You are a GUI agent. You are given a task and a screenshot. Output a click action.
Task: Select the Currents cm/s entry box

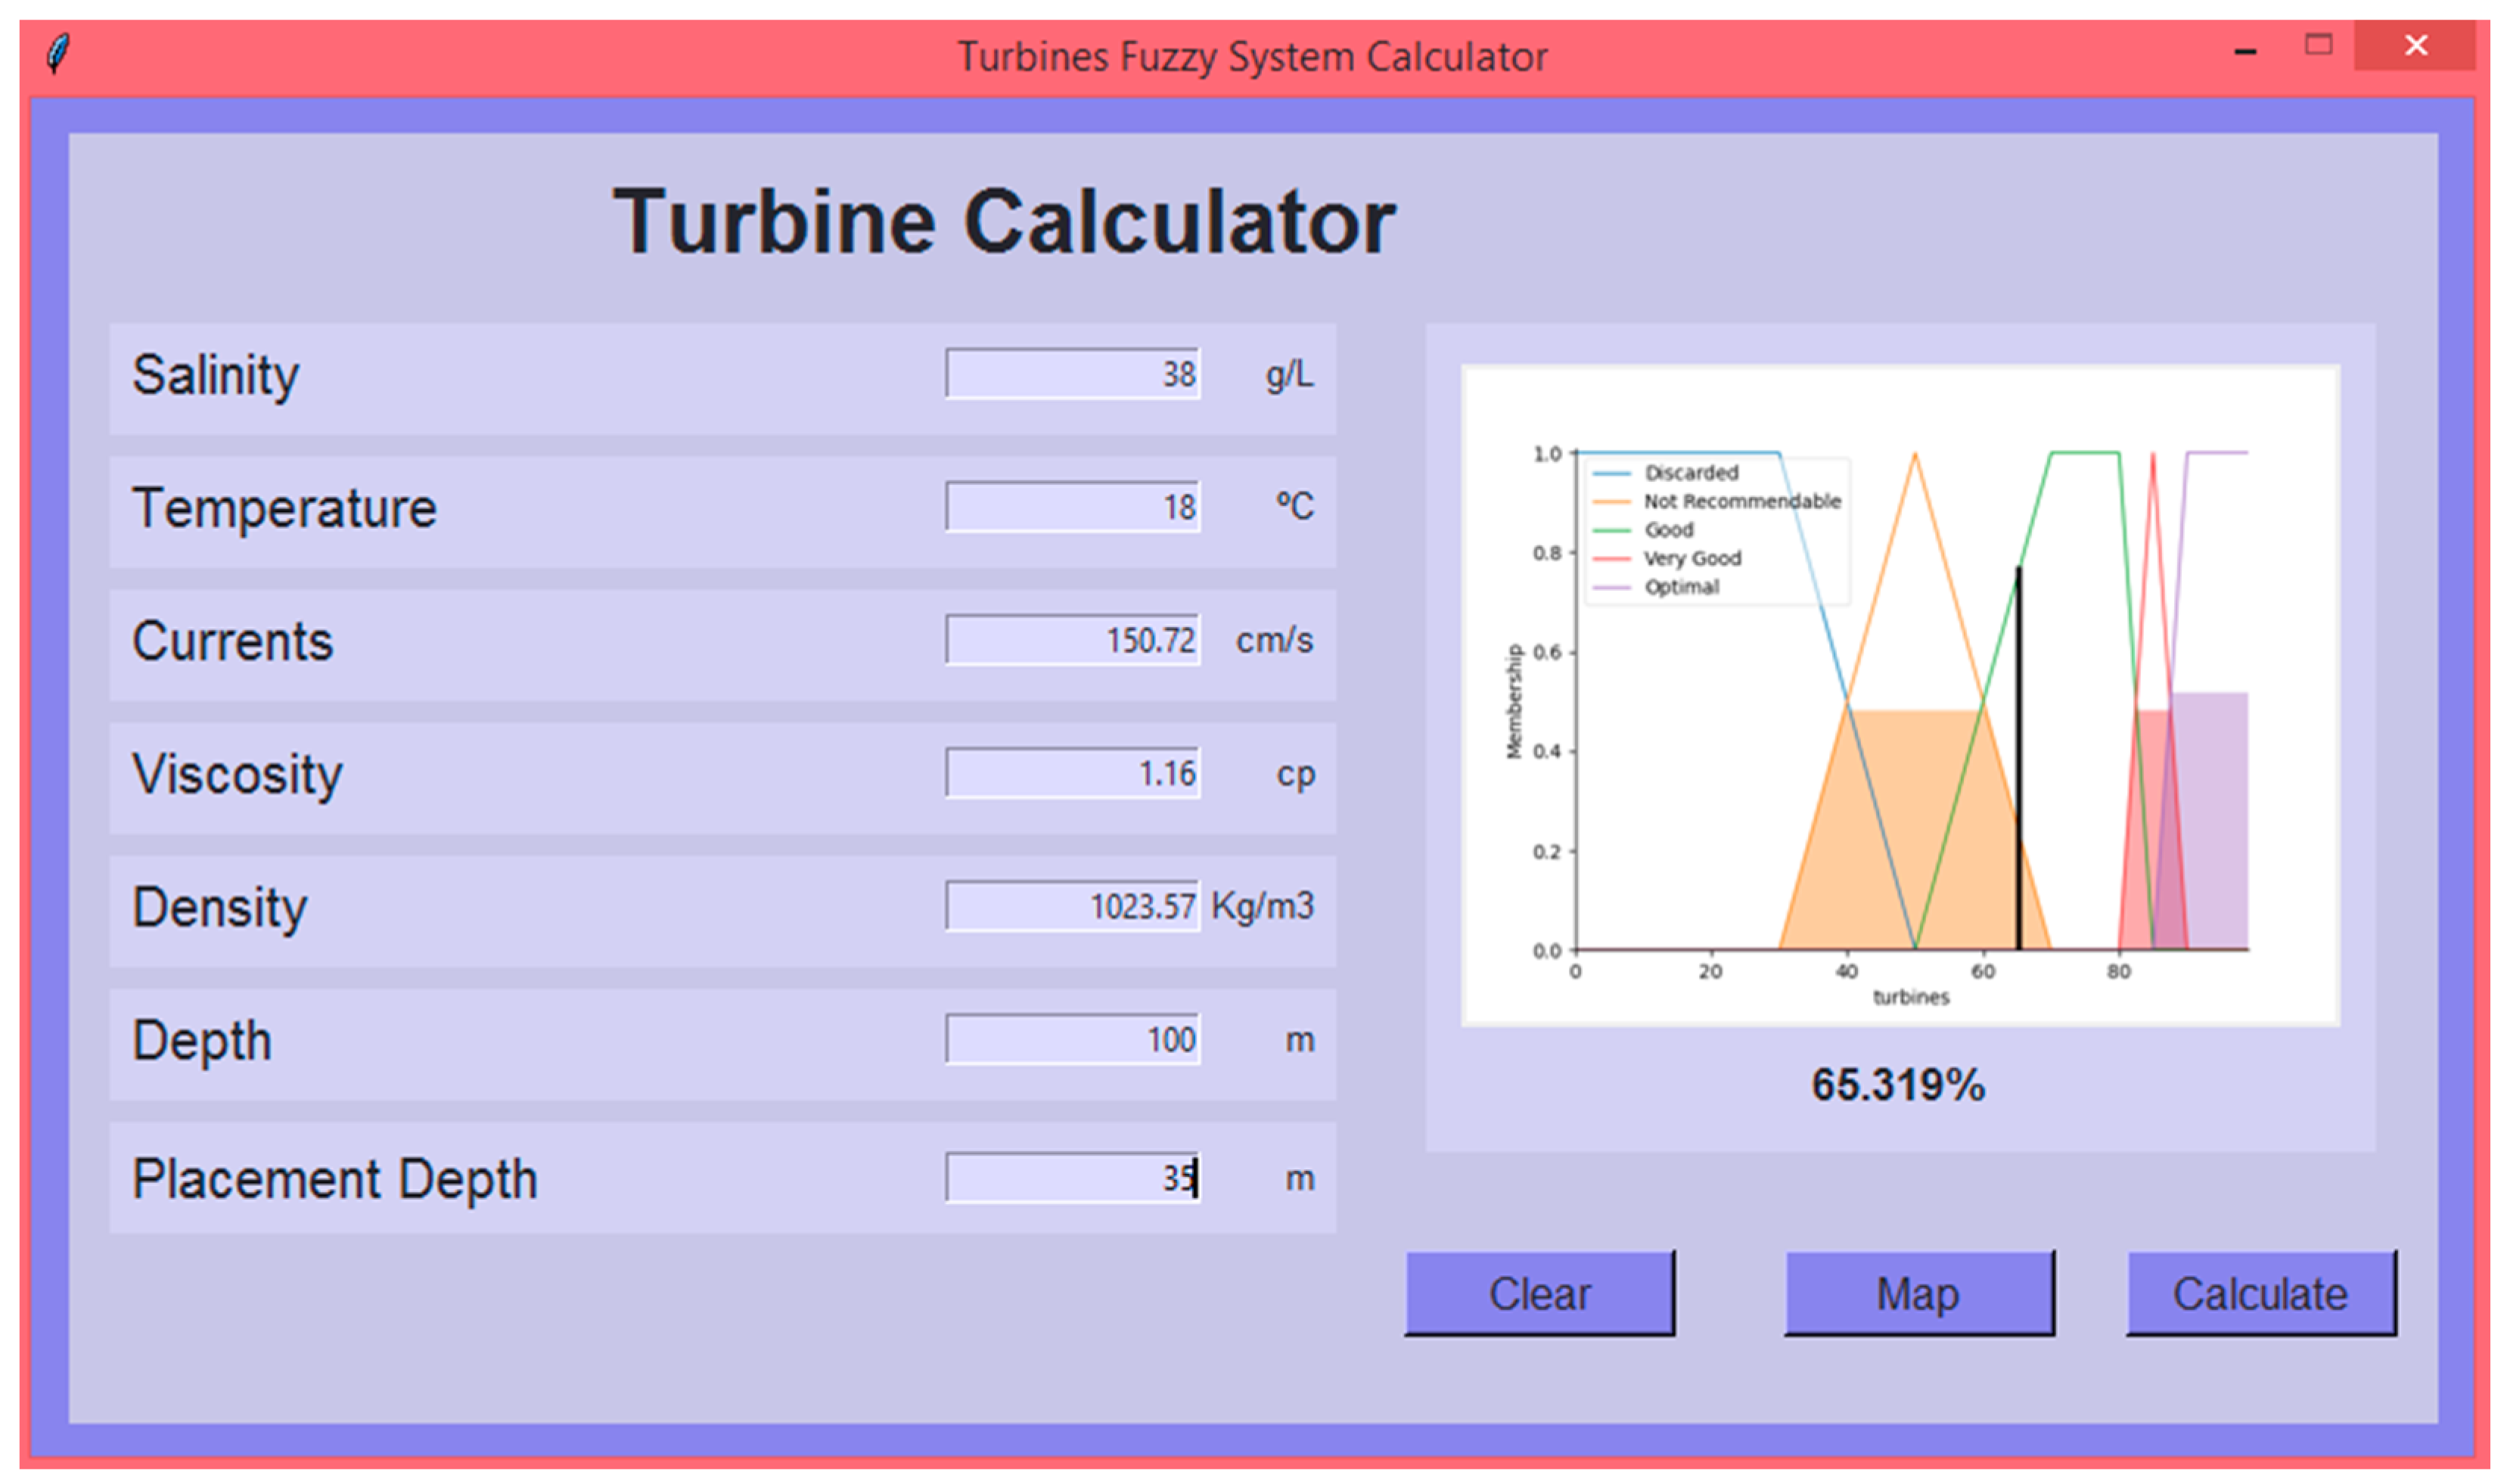pyautogui.click(x=1071, y=640)
